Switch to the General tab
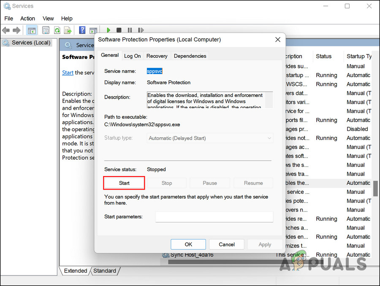 pos(110,55)
